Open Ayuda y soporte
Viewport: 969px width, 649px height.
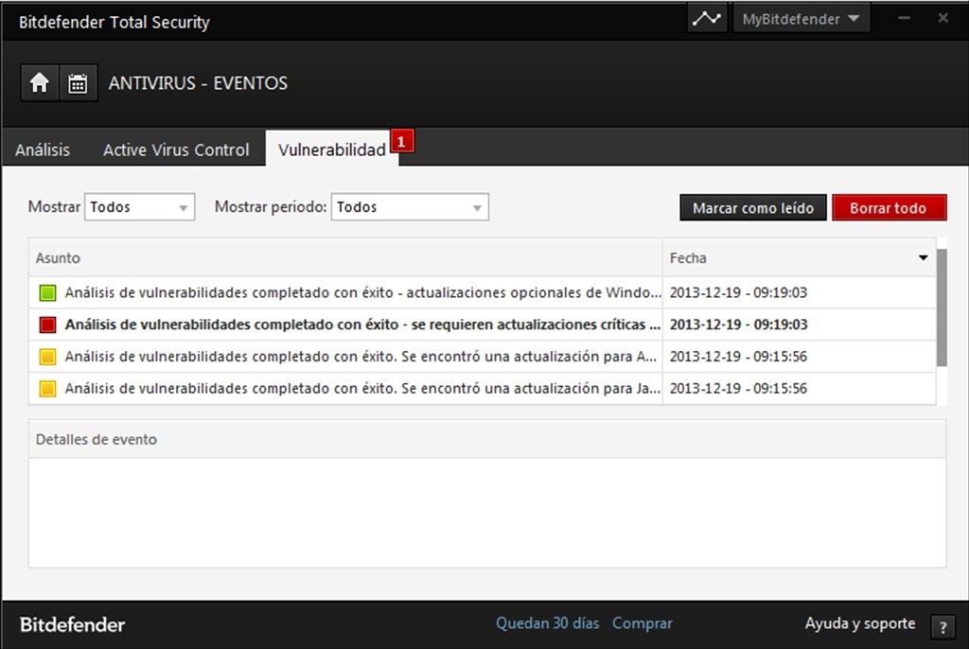pos(859,623)
